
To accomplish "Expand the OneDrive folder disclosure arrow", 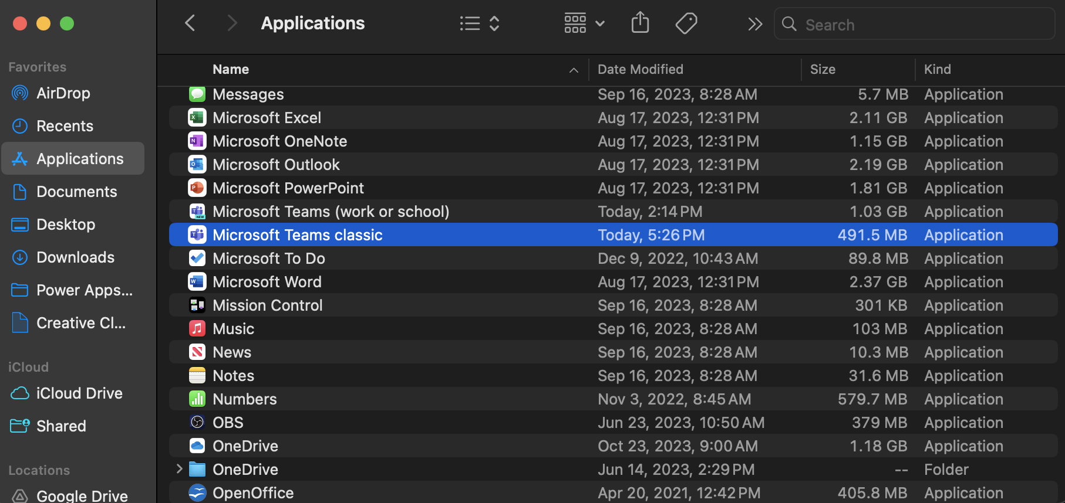I will (x=180, y=469).
